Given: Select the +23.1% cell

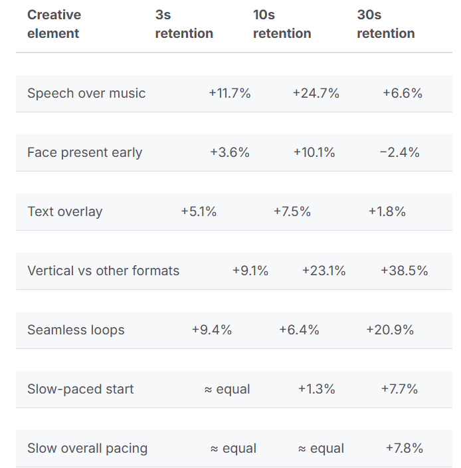Looking at the screenshot, I should (x=323, y=271).
